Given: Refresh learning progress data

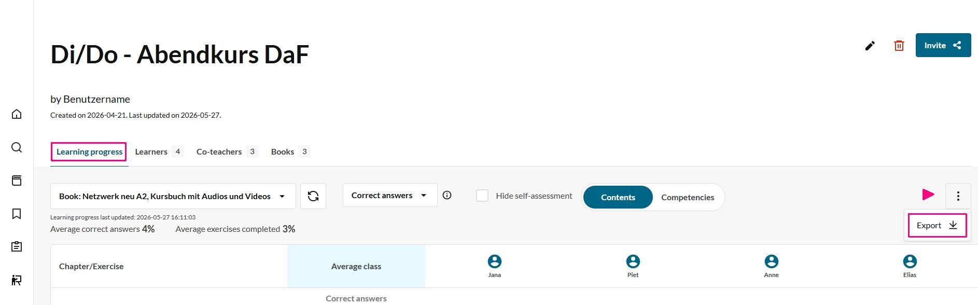Looking at the screenshot, I should [313, 196].
